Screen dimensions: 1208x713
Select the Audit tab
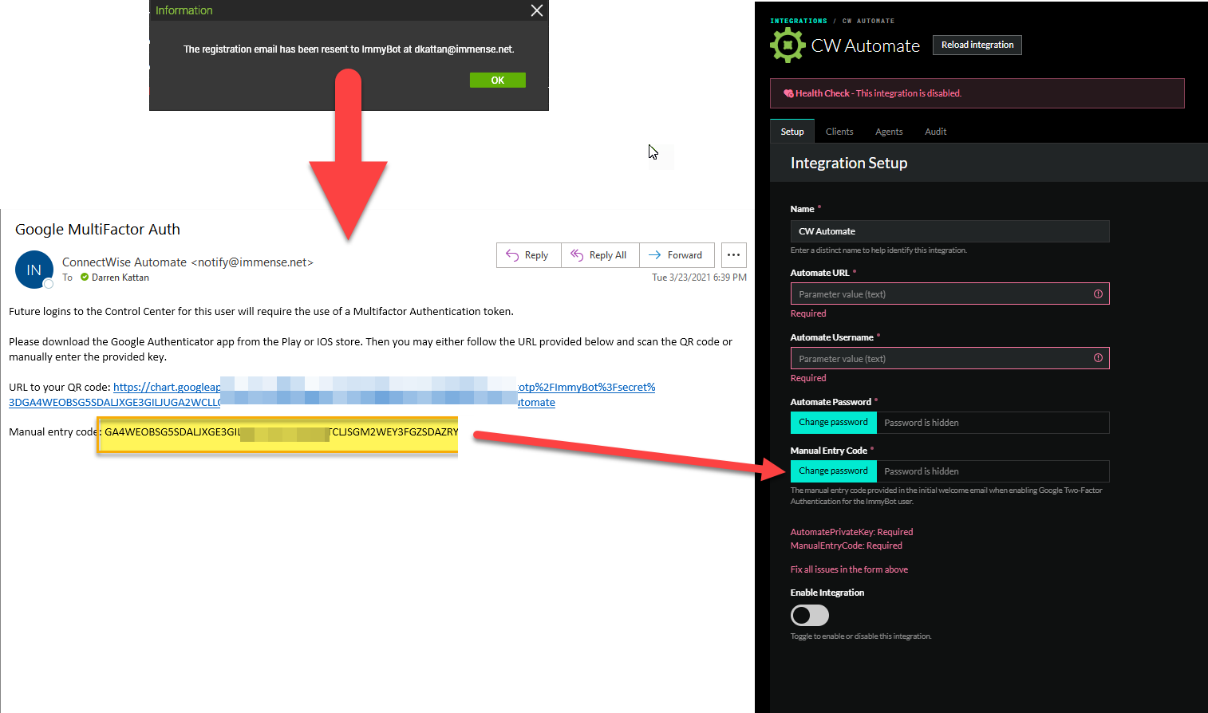click(x=935, y=132)
